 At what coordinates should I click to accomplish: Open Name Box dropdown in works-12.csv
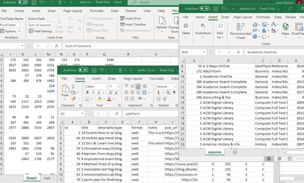82,114
